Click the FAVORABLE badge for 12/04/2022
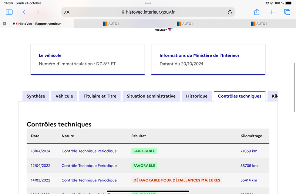This screenshot has height=194, width=296. click(144, 166)
